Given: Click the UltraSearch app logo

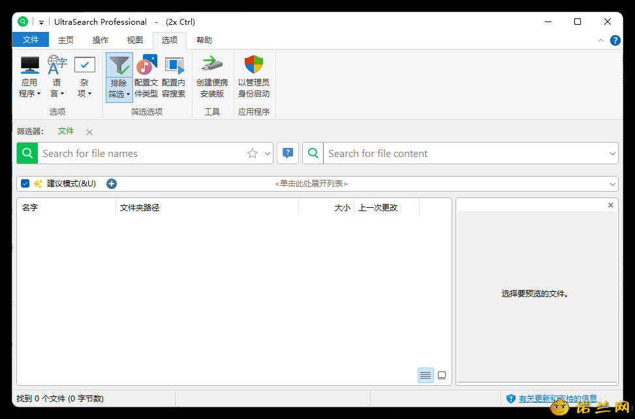Looking at the screenshot, I should click(x=23, y=22).
